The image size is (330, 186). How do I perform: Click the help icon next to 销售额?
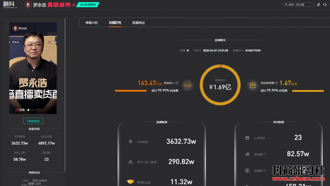264,171
